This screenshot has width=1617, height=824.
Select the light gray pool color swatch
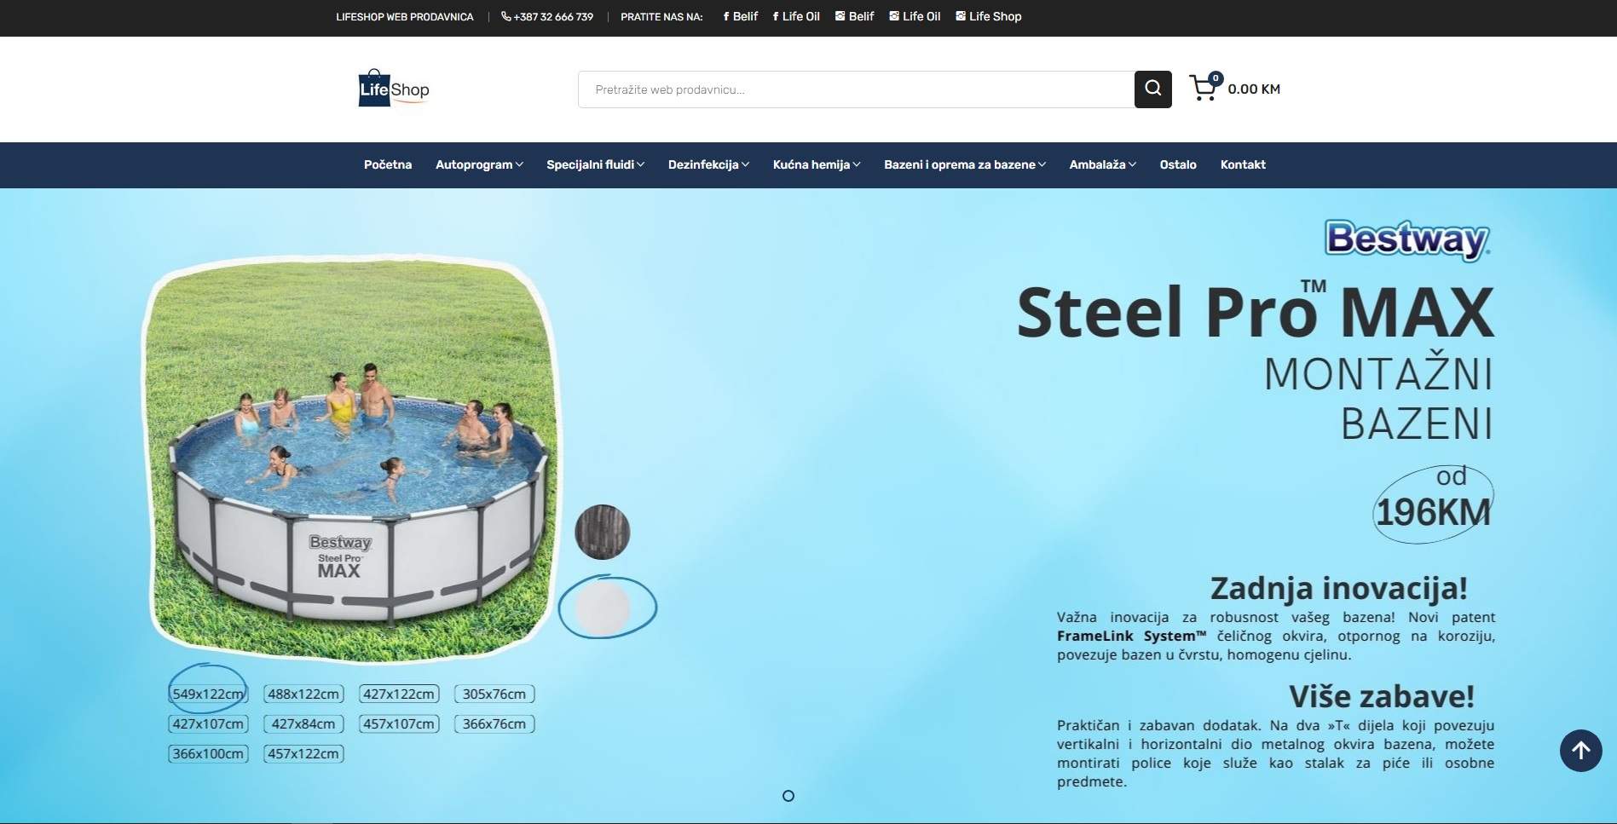(x=603, y=608)
